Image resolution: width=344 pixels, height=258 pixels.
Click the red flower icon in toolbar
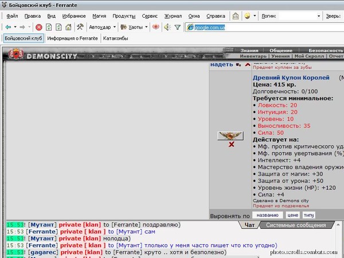[x=156, y=27]
